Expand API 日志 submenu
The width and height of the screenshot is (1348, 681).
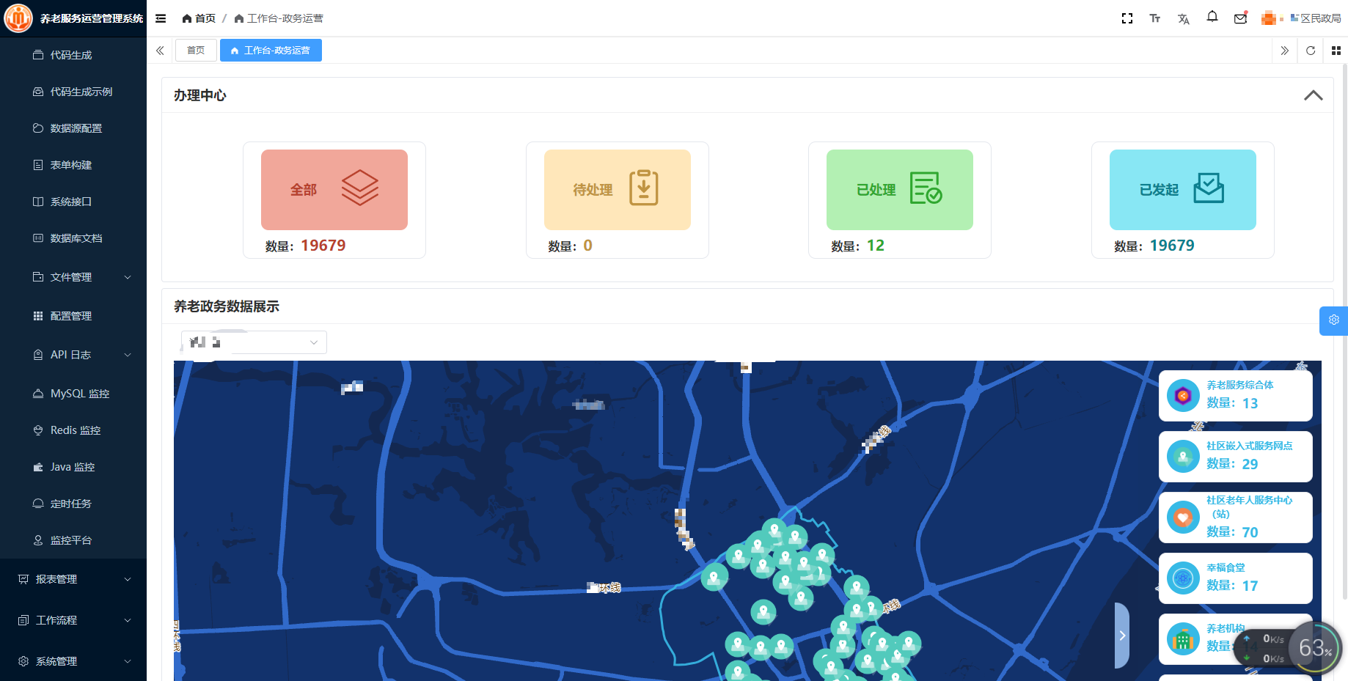click(73, 355)
